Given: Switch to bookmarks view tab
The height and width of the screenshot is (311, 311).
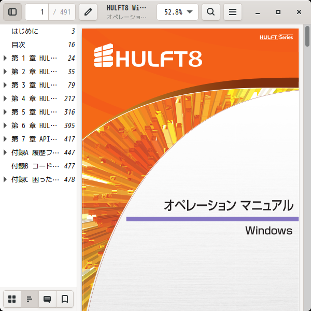Looking at the screenshot, I should point(65,299).
